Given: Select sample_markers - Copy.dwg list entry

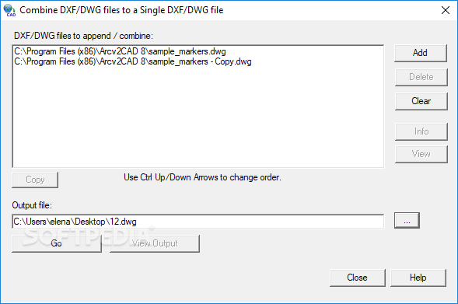Looking at the screenshot, I should tap(133, 61).
